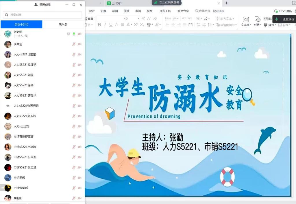
Task: Toggle 张老师's green microphone
Action: tap(74, 34)
